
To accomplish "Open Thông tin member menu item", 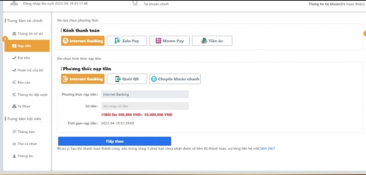I will 22,156.
